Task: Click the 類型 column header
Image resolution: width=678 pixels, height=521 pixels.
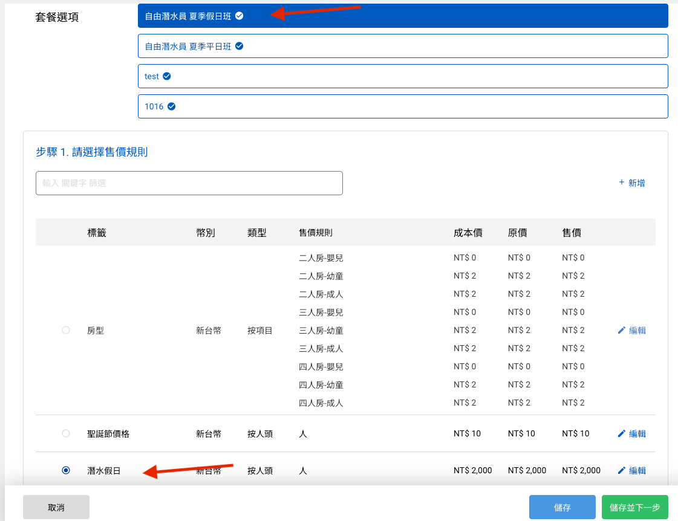Action: pyautogui.click(x=257, y=233)
